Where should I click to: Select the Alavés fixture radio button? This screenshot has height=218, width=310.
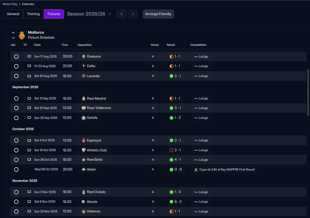click(x=16, y=202)
